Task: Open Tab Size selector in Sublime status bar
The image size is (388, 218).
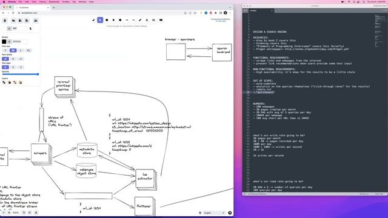Action: (364, 194)
